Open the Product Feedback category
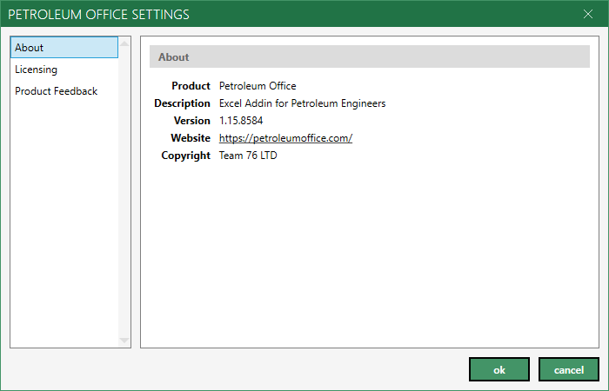This screenshot has height=391, width=609. coord(64,91)
